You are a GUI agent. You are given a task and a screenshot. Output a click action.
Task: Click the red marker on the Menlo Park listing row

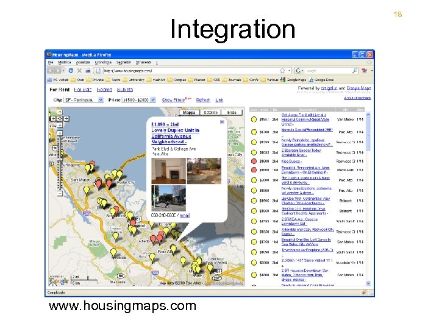click(x=254, y=170)
